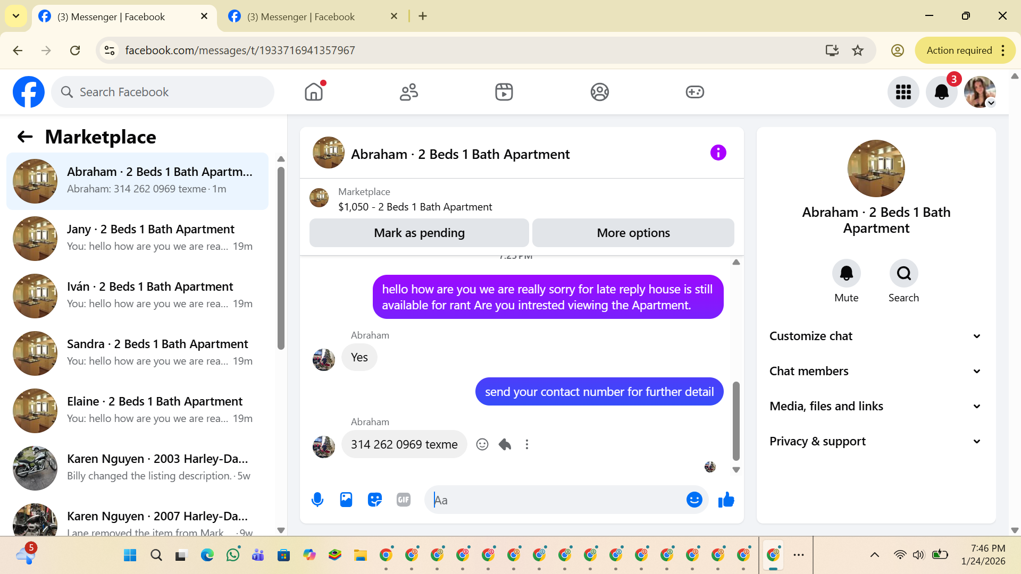Click Mark as pending button

point(419,233)
